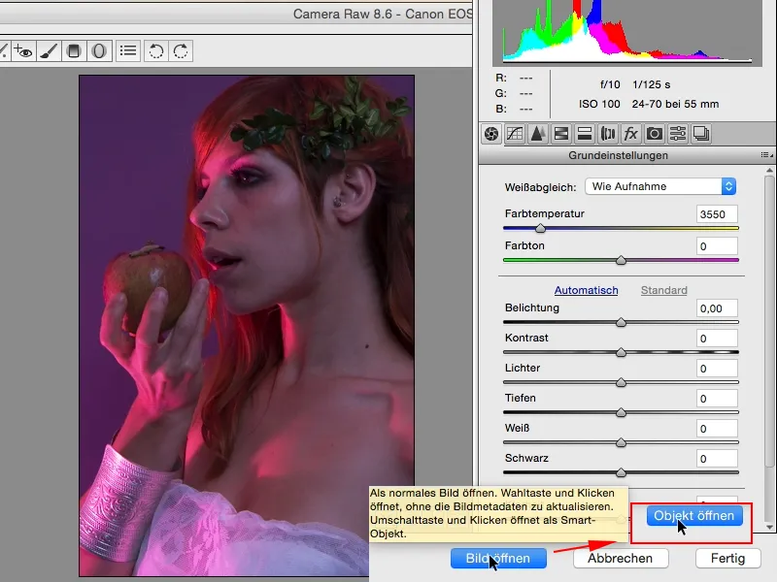Image resolution: width=777 pixels, height=582 pixels.
Task: Open the Detail sharpening tab
Action: tap(538, 134)
